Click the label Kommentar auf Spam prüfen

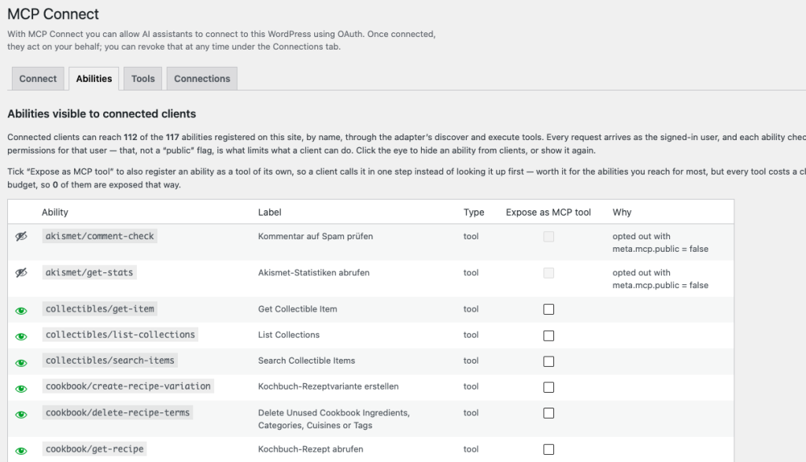click(x=316, y=236)
